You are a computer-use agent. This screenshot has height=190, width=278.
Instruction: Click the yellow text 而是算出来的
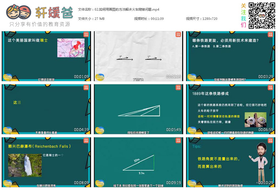click(210, 167)
